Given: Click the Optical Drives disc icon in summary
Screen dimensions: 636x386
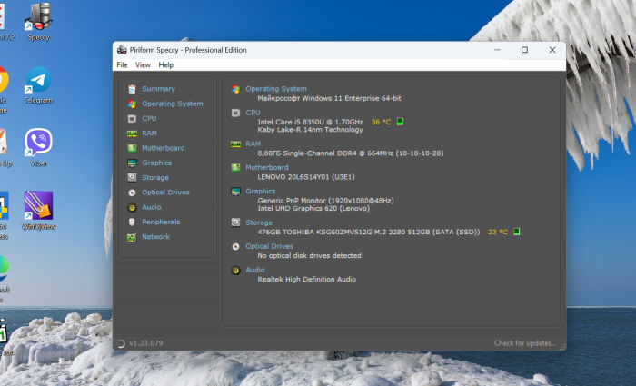Looking at the screenshot, I should (x=235, y=246).
